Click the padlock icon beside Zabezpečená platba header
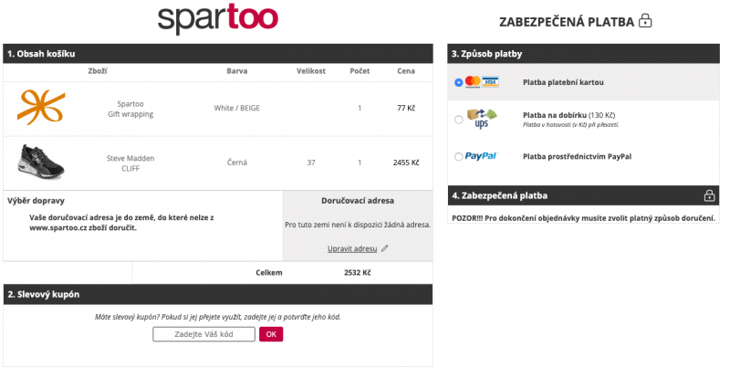Screen dimensions: 730x368 click(x=645, y=20)
